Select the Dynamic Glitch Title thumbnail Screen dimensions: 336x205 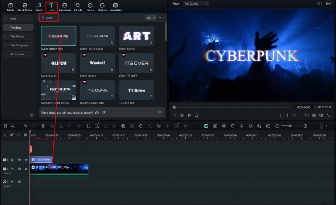[x=97, y=90]
